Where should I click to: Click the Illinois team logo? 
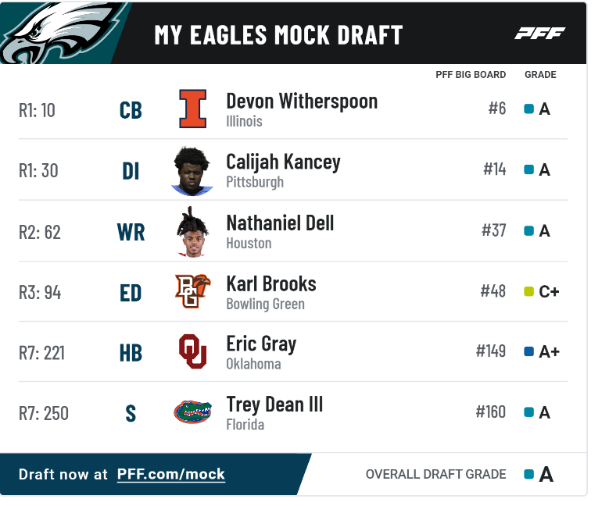click(x=192, y=109)
